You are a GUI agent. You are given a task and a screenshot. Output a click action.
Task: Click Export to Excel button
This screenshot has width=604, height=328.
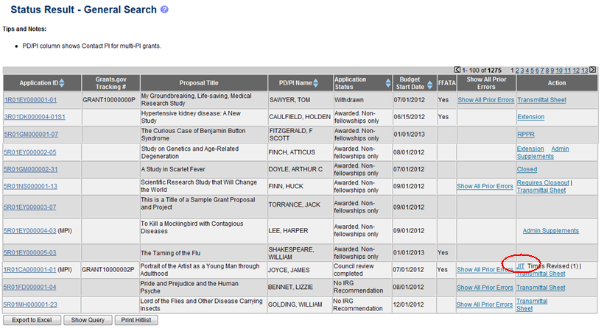point(32,320)
